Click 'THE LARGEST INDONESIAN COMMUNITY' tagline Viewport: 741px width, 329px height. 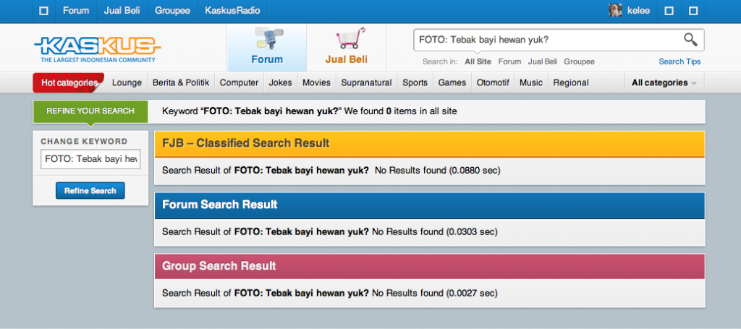click(98, 60)
